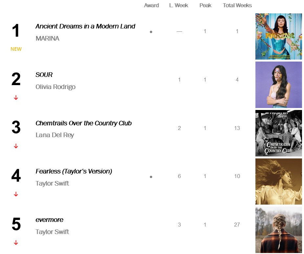This screenshot has width=304, height=254.
Task: Open Chemtrails Over the Country Club title
Action: coord(83,123)
